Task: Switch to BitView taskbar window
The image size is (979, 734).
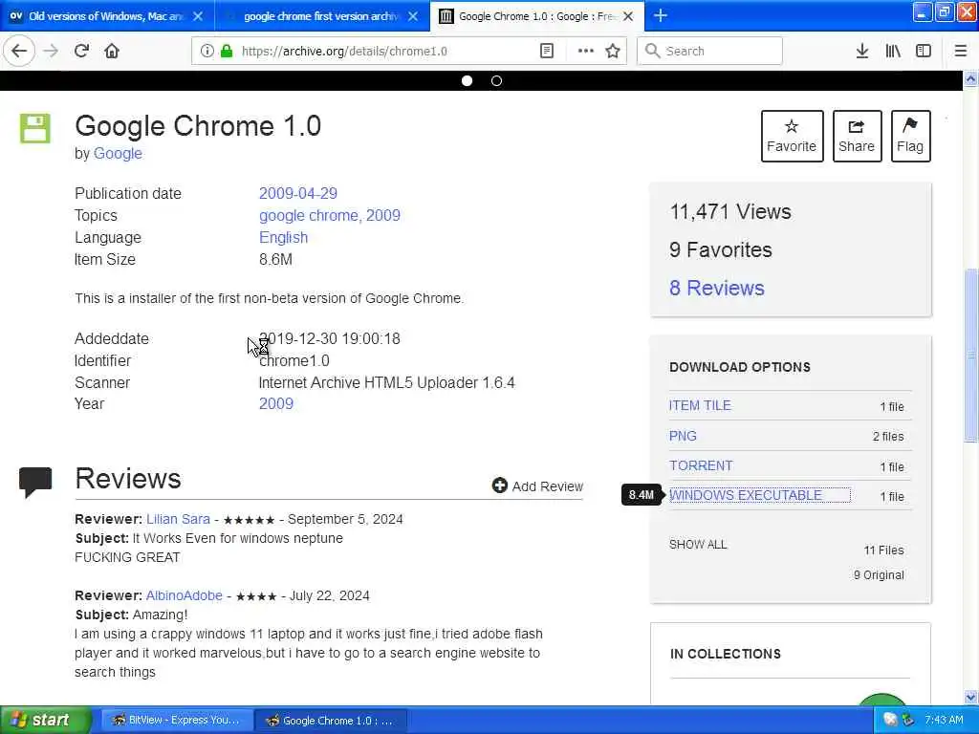Action: click(x=177, y=720)
